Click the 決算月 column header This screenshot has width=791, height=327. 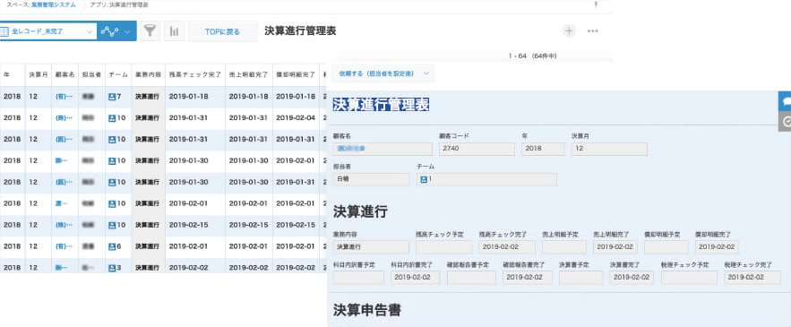click(39, 74)
